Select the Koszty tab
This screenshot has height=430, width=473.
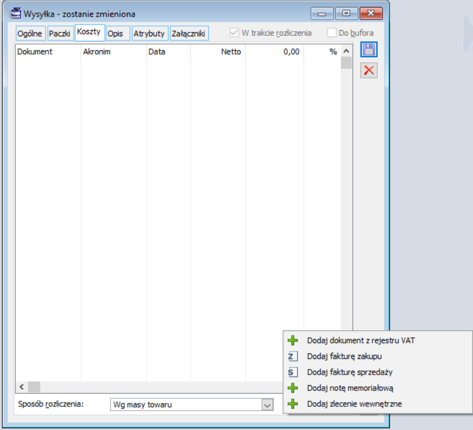pos(89,32)
